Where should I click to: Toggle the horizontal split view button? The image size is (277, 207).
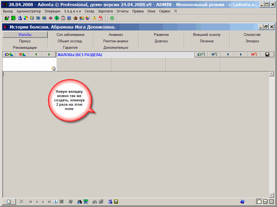click(265, 202)
